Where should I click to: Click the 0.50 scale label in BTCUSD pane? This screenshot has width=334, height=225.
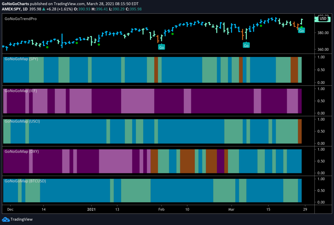[x=321, y=191]
